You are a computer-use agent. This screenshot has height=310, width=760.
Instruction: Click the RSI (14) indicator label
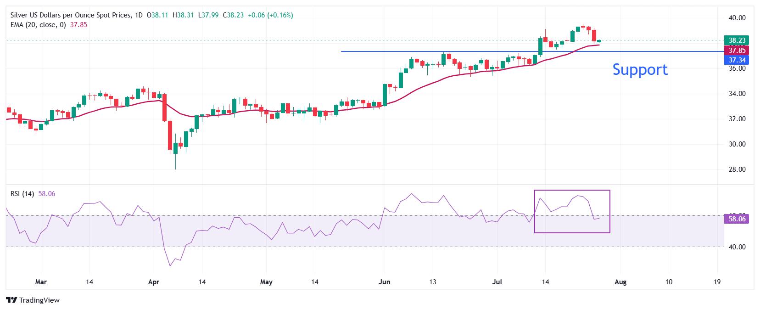coord(22,194)
